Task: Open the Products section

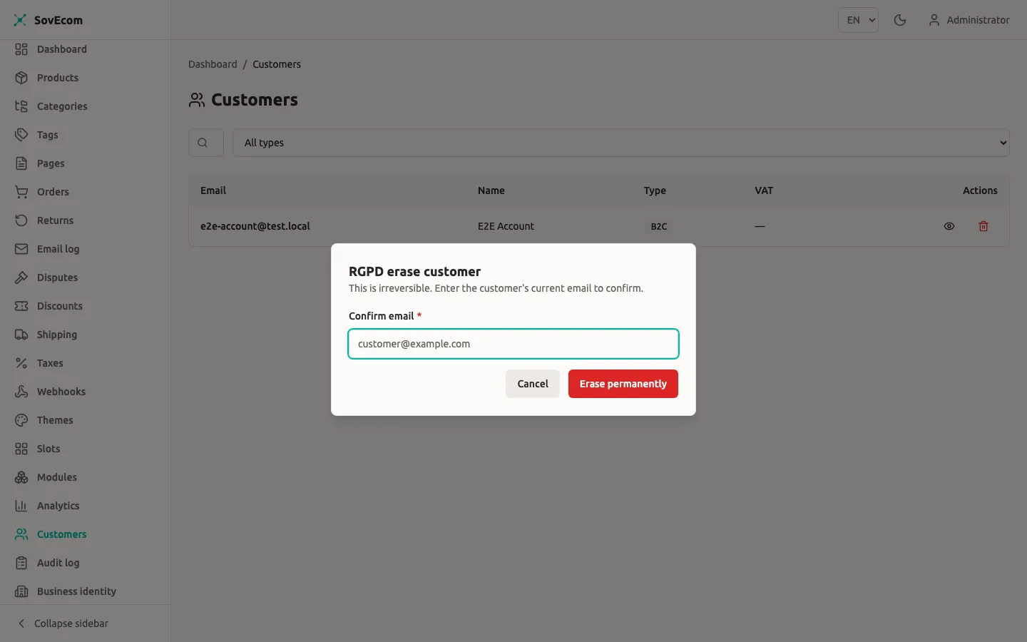Action: [86, 78]
